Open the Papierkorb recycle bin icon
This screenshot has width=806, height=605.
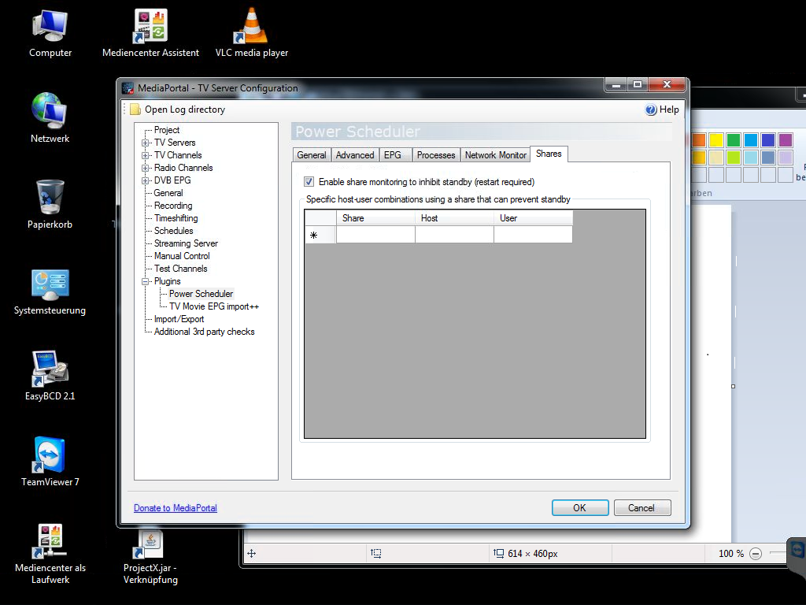click(x=50, y=198)
